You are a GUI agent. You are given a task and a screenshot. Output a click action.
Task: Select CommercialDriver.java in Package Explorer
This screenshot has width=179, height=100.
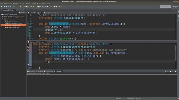pyautogui.click(x=15, y=23)
